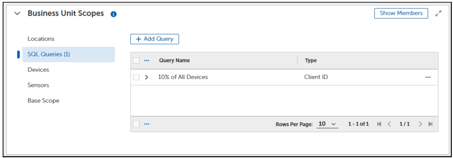Expand the 10% of All Devices query row
Screen dimensions: 453x158
point(146,77)
